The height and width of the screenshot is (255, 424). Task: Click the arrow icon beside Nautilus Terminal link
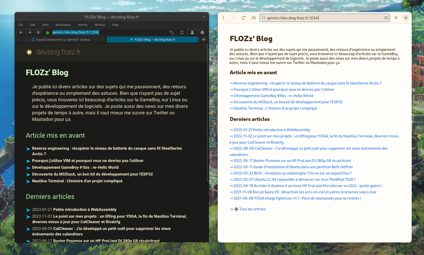click(x=28, y=182)
